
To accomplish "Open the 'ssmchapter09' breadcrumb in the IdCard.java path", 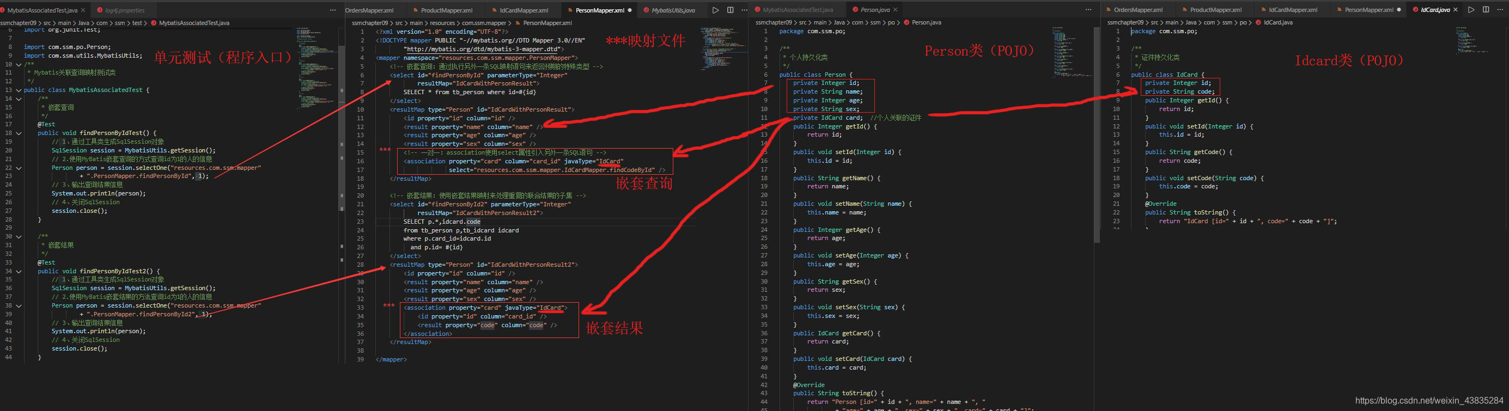I will point(1125,22).
